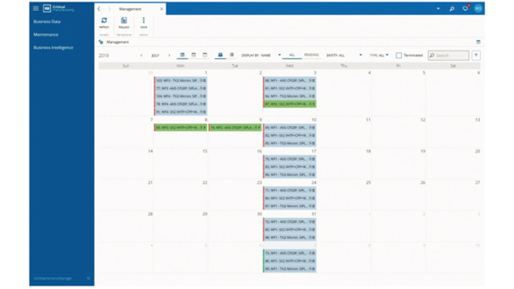Image resolution: width=514 pixels, height=289 pixels.
Task: Expand the Entity: All dropdown
Action: pyautogui.click(x=344, y=55)
